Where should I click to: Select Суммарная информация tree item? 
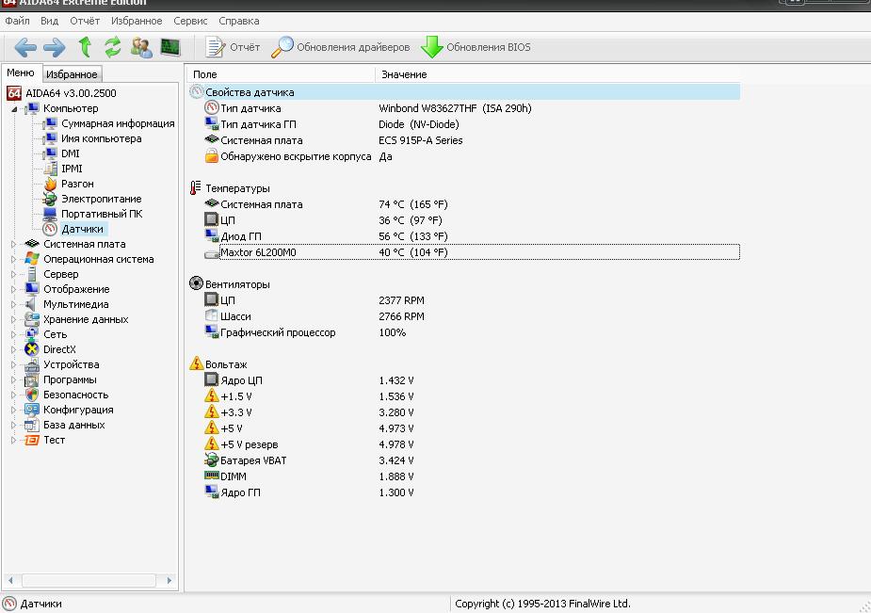tap(118, 123)
